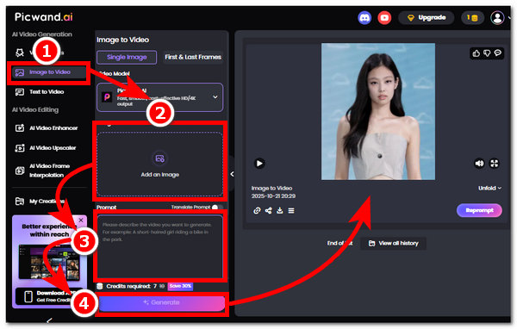Viewport: 517px width, 329px height.
Task: Click the Generate button
Action: (162, 303)
